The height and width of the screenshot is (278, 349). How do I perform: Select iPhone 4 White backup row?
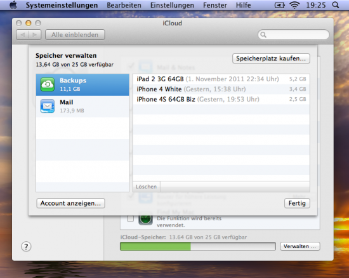[221, 89]
